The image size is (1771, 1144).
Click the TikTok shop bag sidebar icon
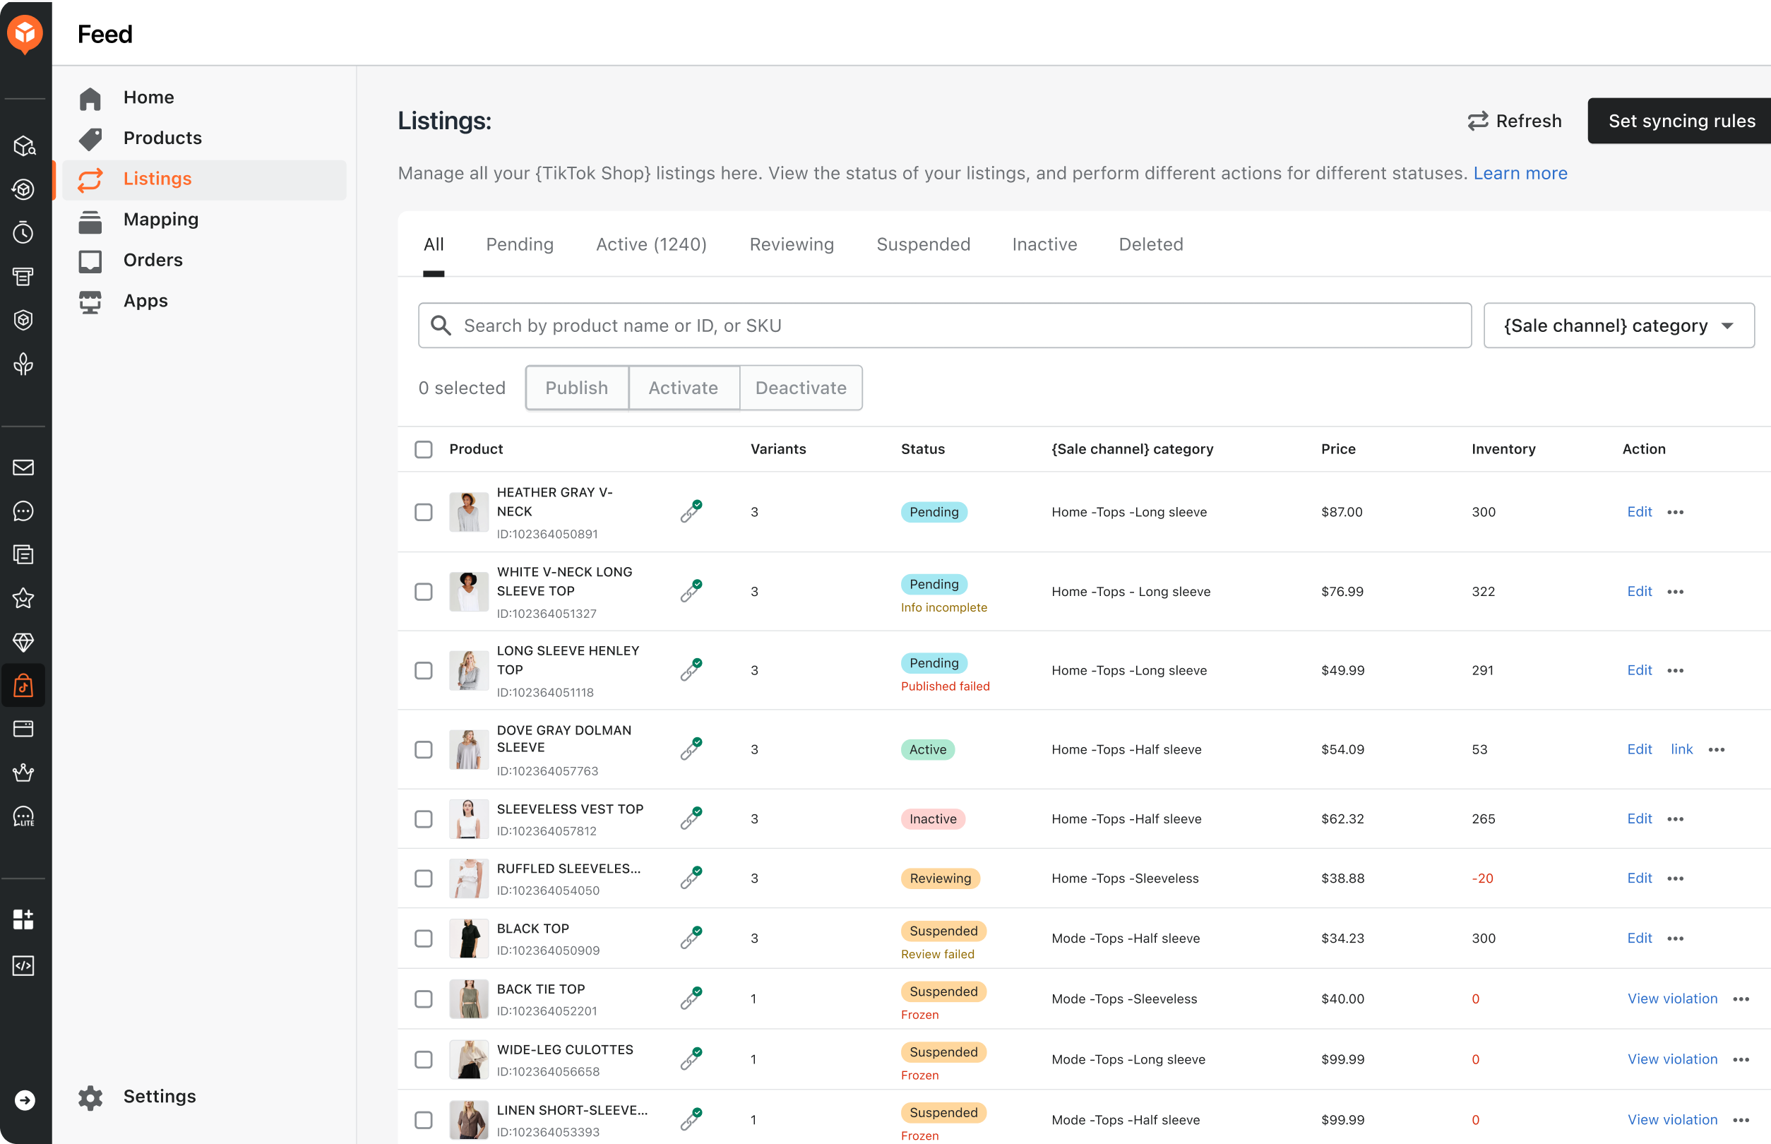(24, 685)
